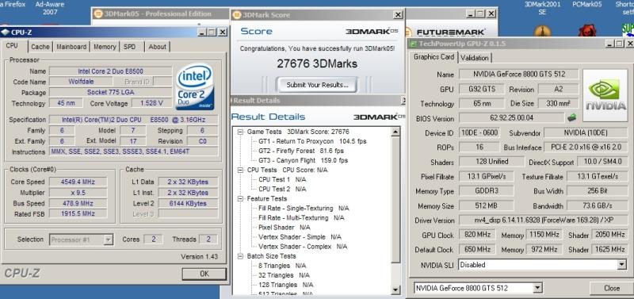Click the Core Voltage 1.528 V field
This screenshot has height=299, width=634.
pos(151,103)
